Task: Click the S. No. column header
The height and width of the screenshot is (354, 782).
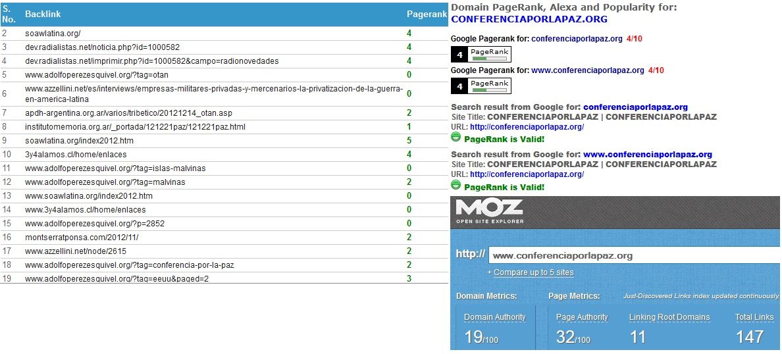Action: tap(9, 14)
